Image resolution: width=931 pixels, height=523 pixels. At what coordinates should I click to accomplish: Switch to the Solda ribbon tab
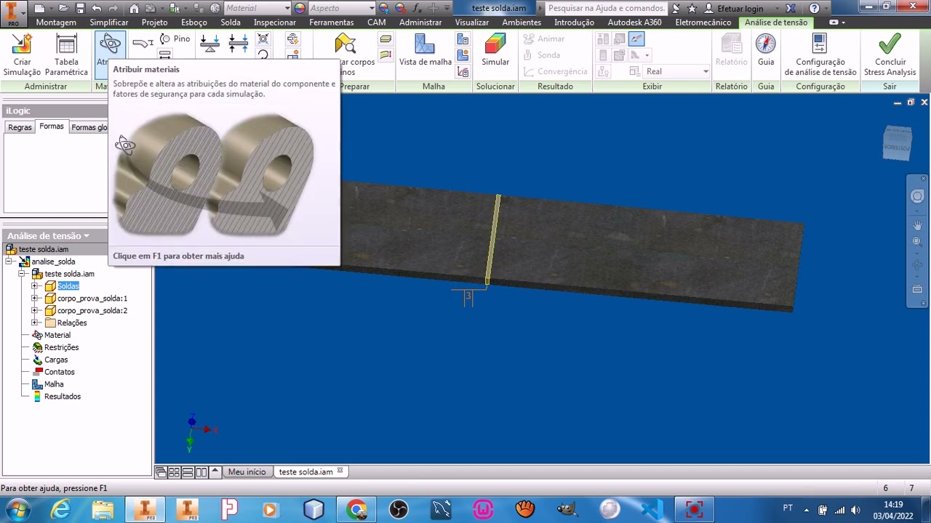[x=231, y=23]
